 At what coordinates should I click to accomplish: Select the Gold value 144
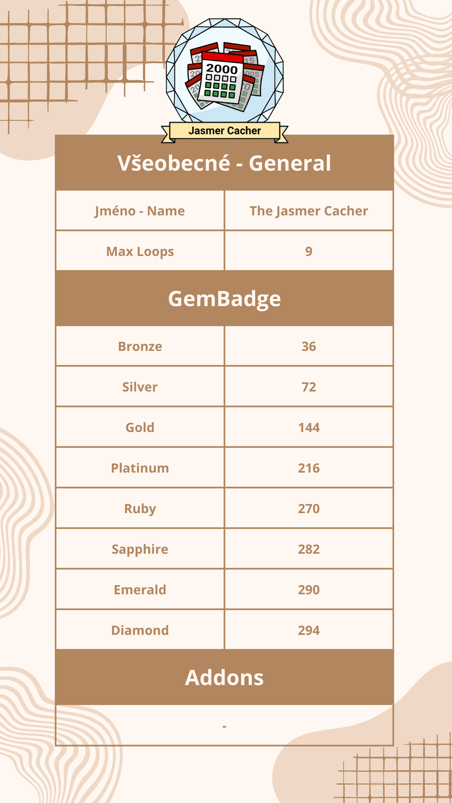309,427
